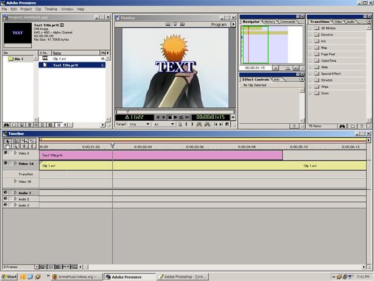Image resolution: width=374 pixels, height=281 pixels.
Task: Open the Project menu
Action: (x=26, y=9)
